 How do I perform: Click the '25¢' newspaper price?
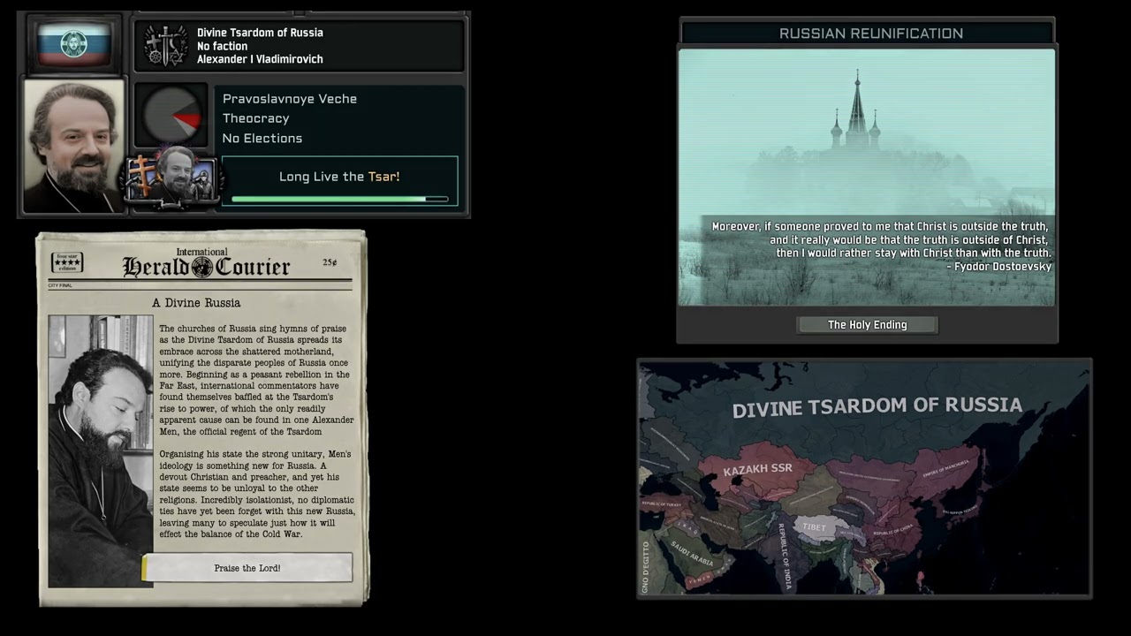[330, 262]
